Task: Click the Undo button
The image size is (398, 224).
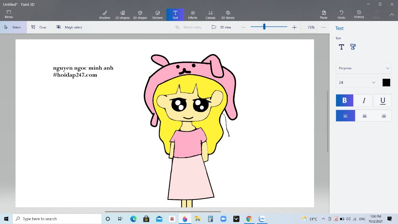Action: point(341,14)
